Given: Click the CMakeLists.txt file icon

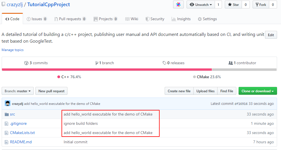Looking at the screenshot, I should (6, 133).
